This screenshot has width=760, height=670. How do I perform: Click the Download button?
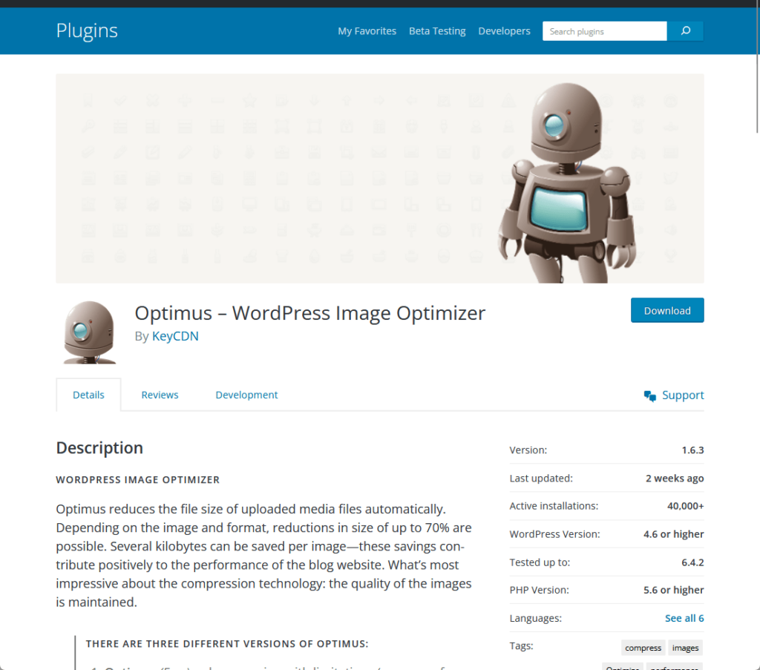coord(667,310)
